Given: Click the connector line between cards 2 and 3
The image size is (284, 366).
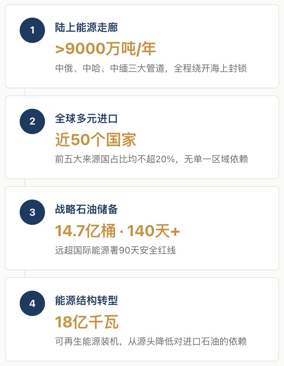Looking at the screenshot, I should click(25, 183).
